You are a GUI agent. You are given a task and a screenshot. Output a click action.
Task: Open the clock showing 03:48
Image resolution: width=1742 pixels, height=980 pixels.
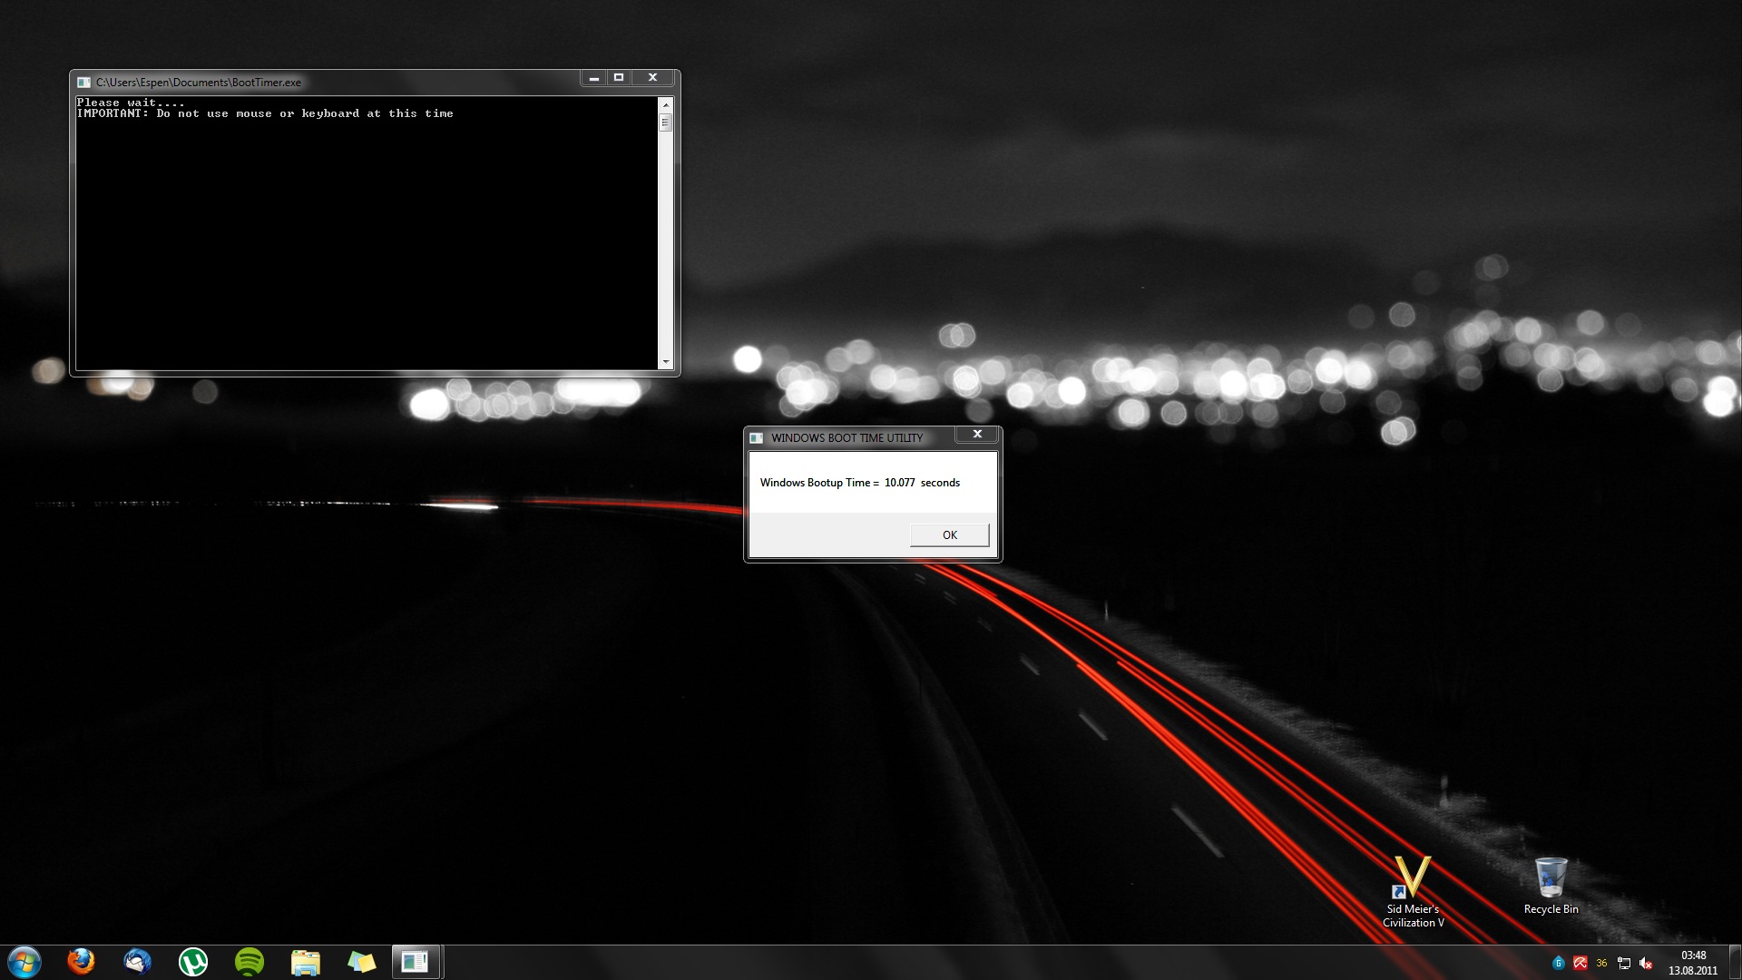pyautogui.click(x=1693, y=962)
